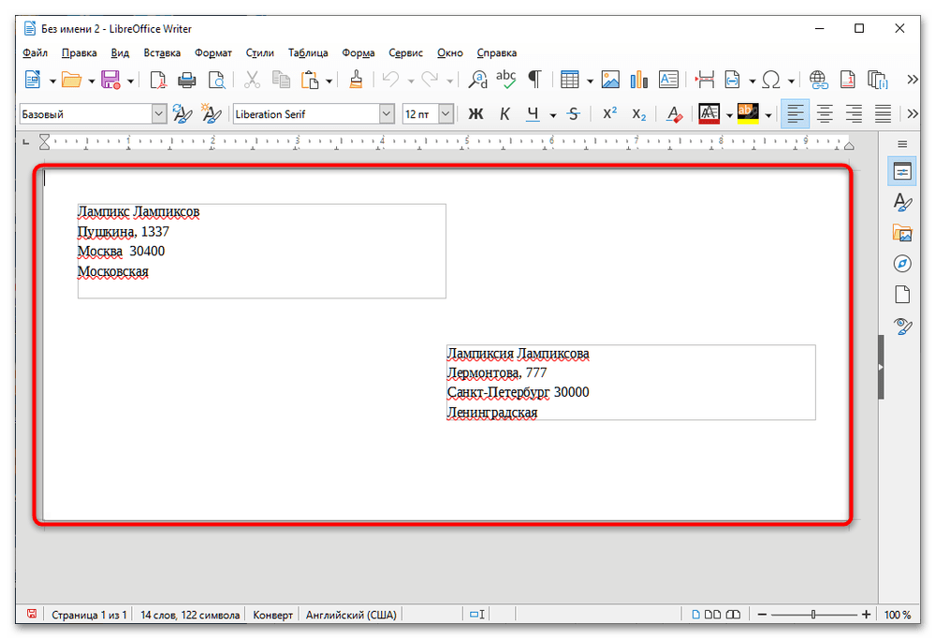This screenshot has width=936, height=639.
Task: Open the Вставка menu
Action: 162,53
